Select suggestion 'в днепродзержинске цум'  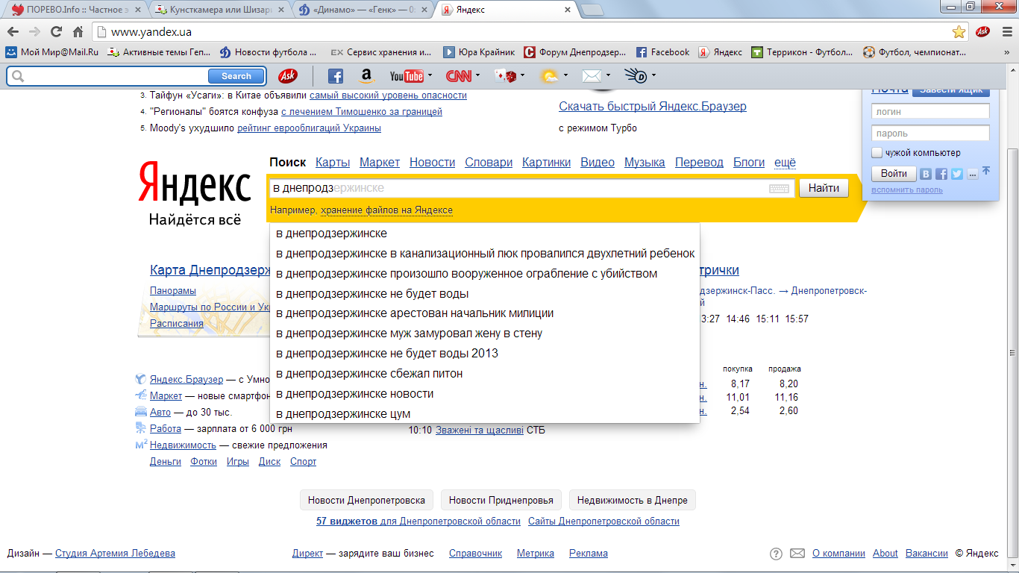[x=484, y=414]
